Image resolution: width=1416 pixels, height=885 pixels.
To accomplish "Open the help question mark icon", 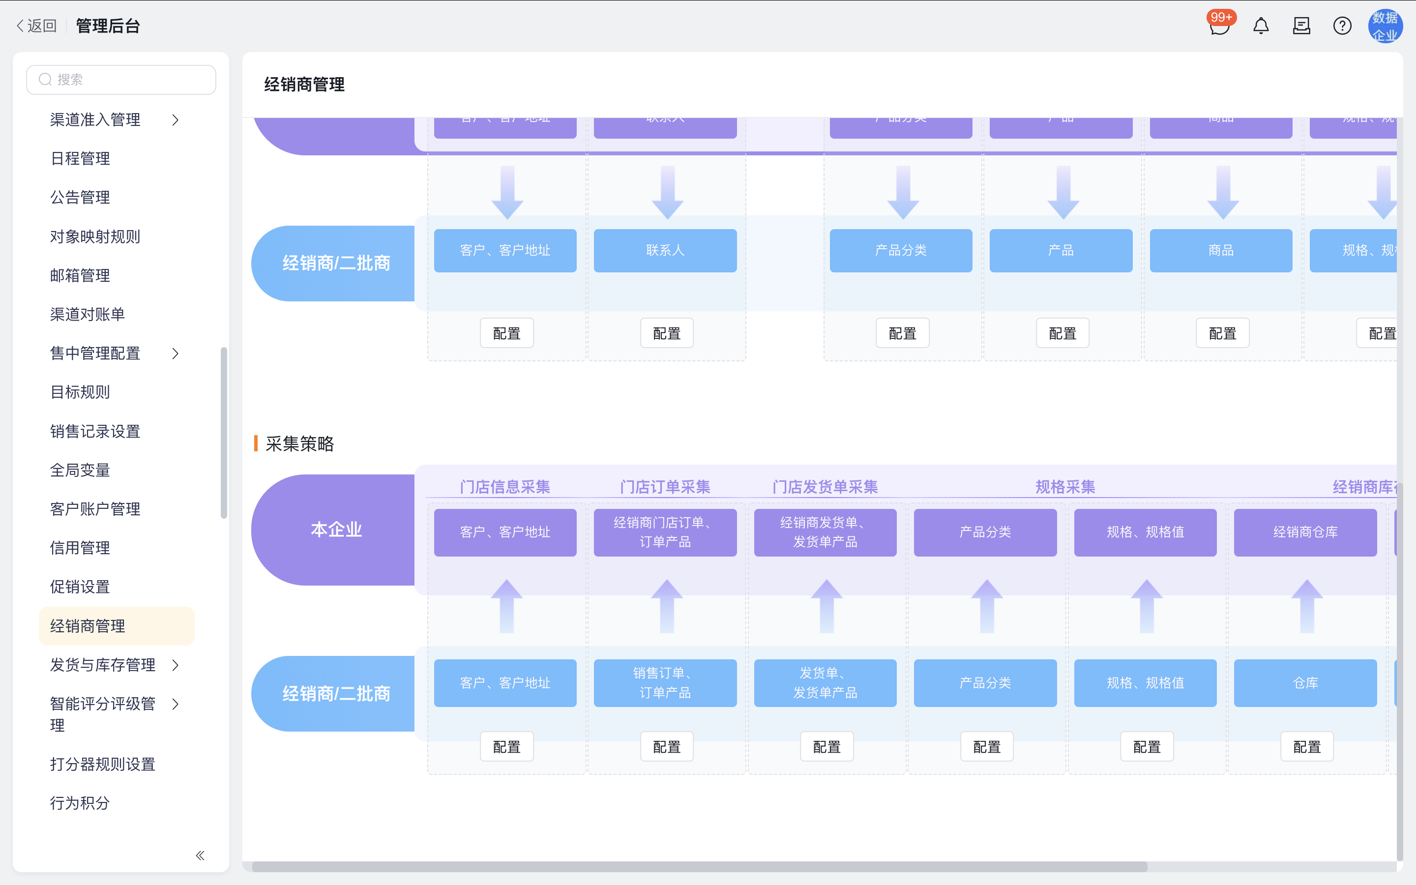I will pyautogui.click(x=1342, y=26).
